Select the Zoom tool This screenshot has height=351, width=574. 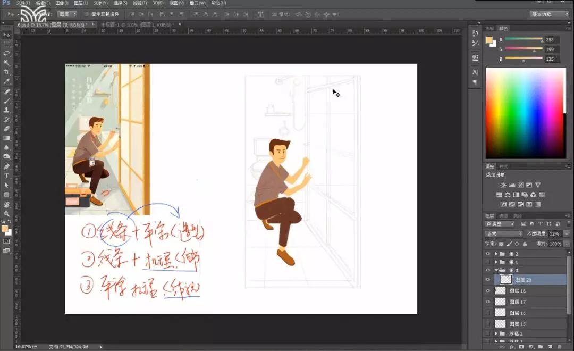coord(6,214)
